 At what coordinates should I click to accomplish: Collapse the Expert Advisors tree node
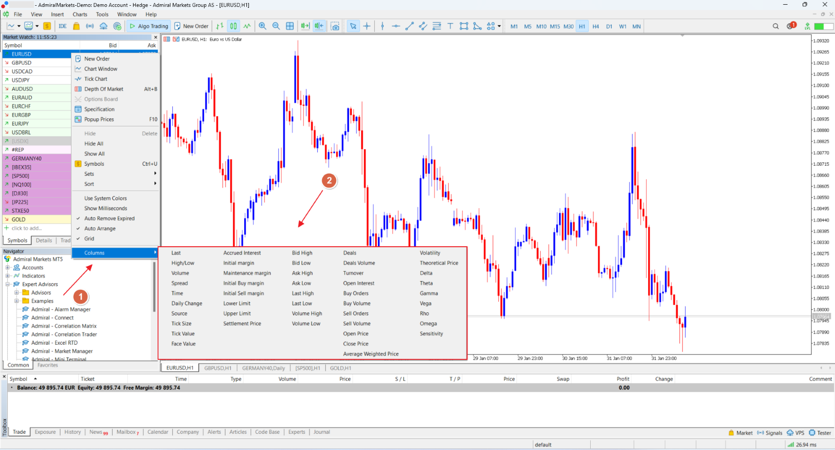[8, 284]
